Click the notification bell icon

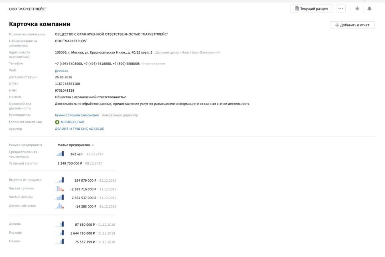[369, 8]
